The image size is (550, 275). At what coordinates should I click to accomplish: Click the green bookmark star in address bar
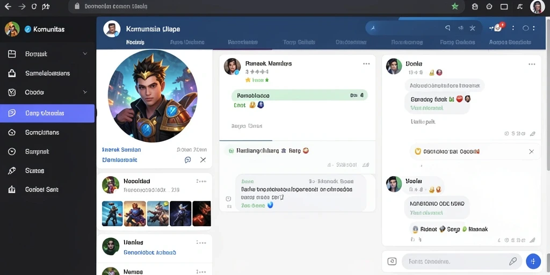455,6
